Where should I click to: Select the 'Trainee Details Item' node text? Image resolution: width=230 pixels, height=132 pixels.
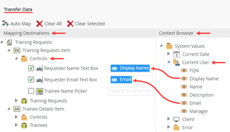coord(43,109)
